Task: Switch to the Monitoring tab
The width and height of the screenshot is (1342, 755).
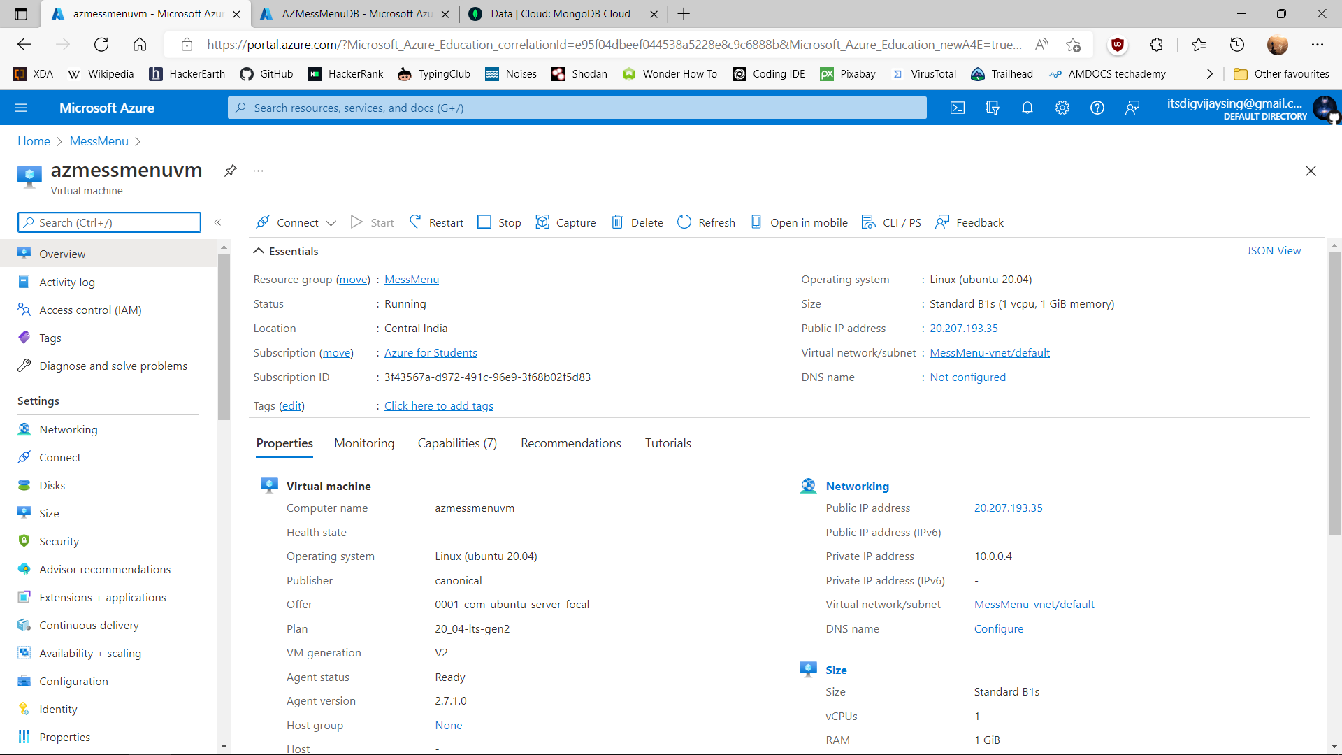Action: coord(364,443)
